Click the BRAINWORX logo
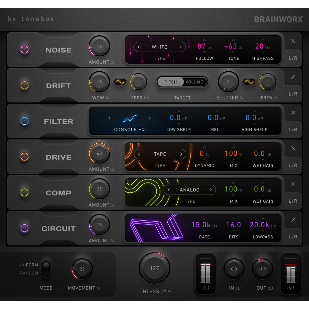This screenshot has width=309, height=309. click(x=278, y=20)
